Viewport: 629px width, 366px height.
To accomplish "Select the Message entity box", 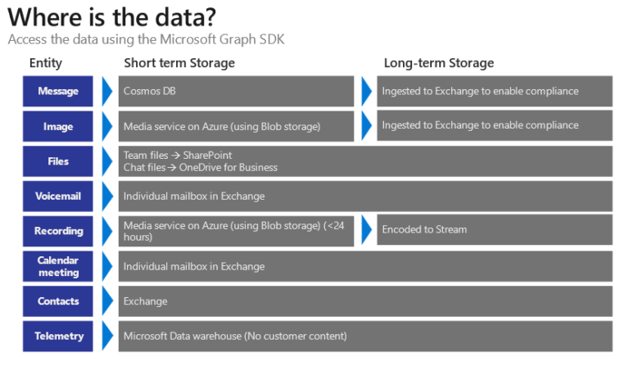I will (58, 92).
